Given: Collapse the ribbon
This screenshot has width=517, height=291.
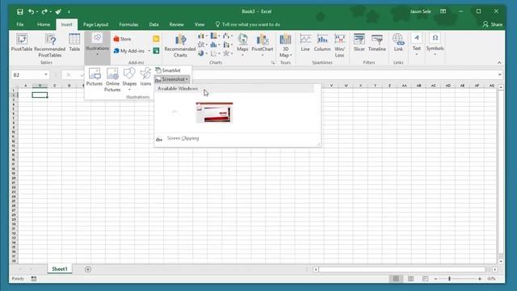Looking at the screenshot, I should [499, 63].
